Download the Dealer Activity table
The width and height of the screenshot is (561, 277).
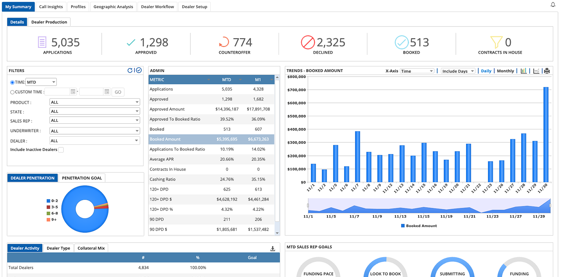273,249
